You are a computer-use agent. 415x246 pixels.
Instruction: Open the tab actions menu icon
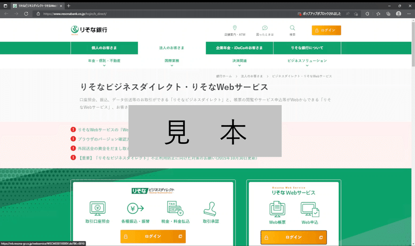(5, 6)
